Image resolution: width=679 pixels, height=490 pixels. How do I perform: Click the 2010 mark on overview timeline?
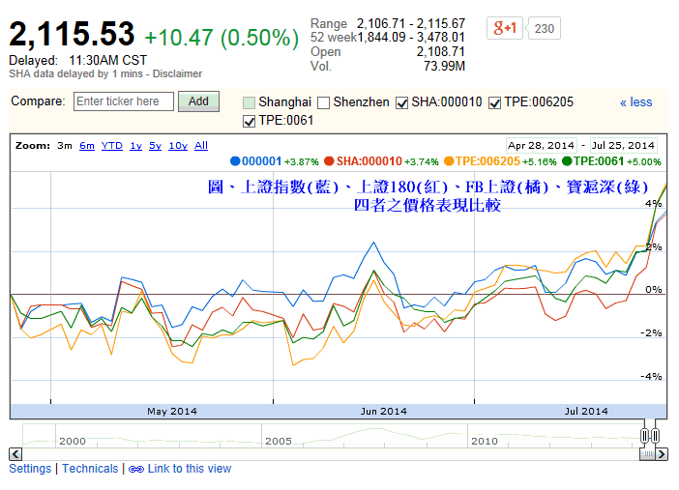tap(485, 441)
